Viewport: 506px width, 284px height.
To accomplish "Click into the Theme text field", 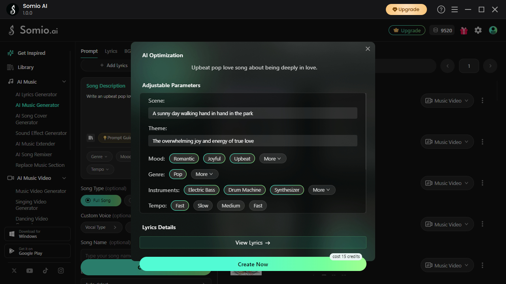I will tap(253, 141).
